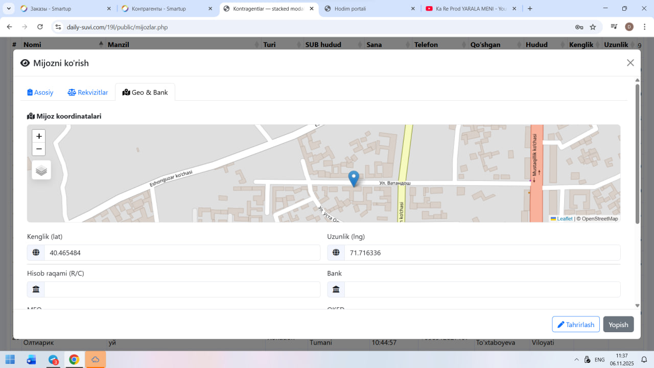Open the media control icon in Chrome
Image resolution: width=654 pixels, height=368 pixels.
point(614,27)
